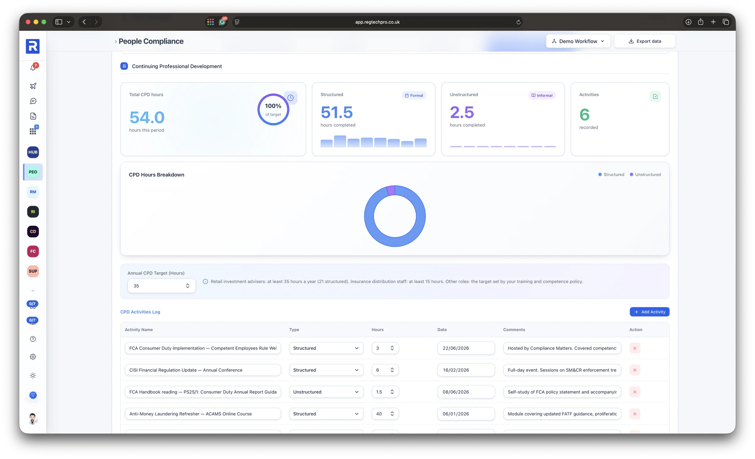
Task: Click the clock icon on Total CPD card
Action: pos(290,98)
